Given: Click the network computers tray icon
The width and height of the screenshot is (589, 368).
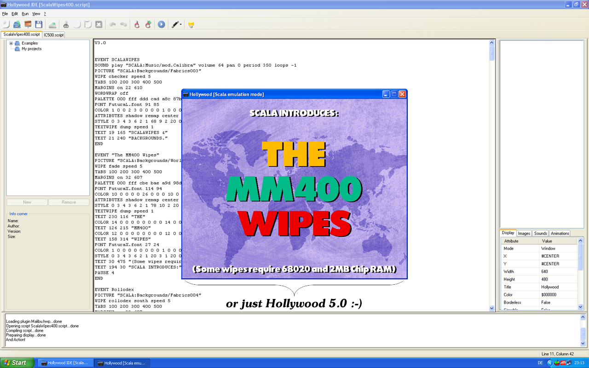Looking at the screenshot, I should click(570, 363).
